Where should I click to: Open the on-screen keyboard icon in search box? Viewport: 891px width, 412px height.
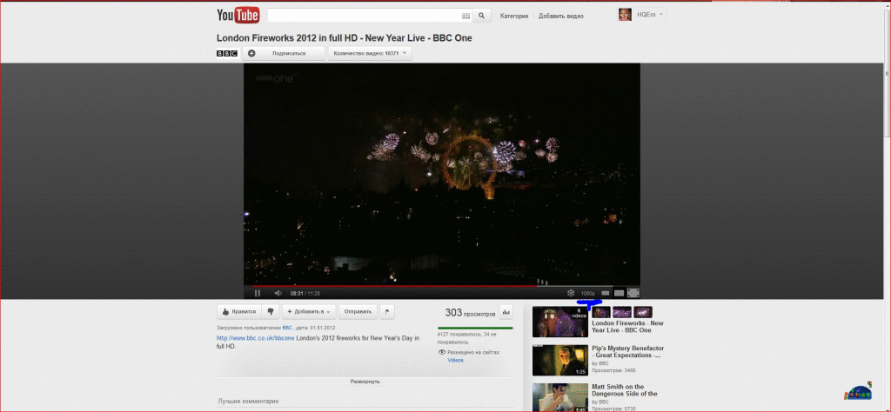466,16
